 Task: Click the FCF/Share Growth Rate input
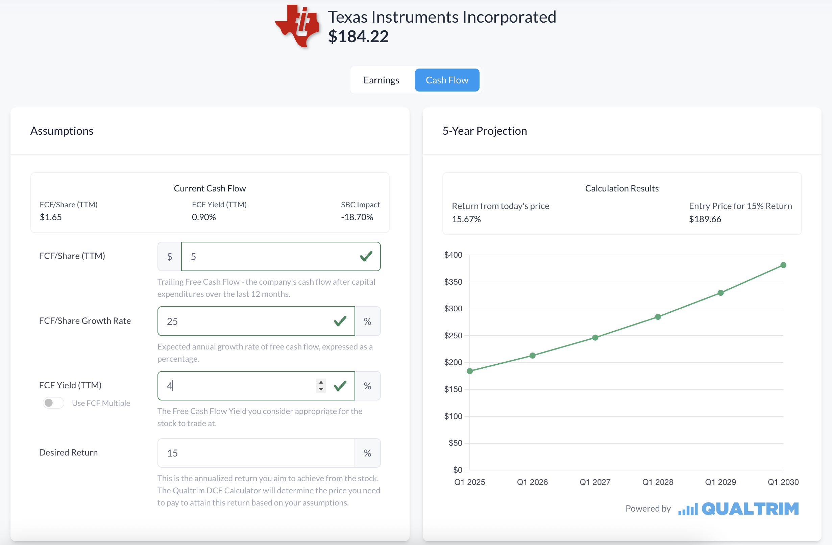tap(256, 321)
